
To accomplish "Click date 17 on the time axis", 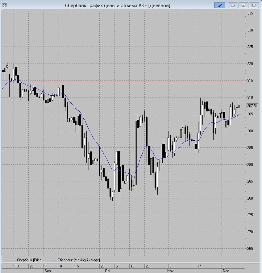I will click(x=199, y=266).
